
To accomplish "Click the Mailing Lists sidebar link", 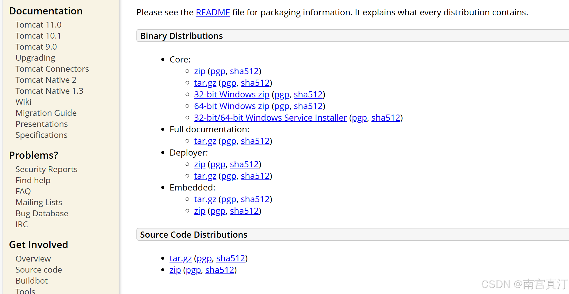I will tap(39, 202).
